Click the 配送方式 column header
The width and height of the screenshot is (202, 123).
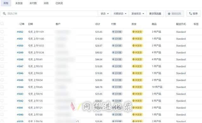point(181,24)
